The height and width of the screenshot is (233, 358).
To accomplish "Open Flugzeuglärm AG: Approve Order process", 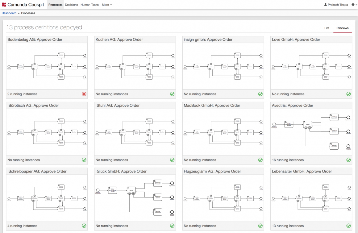I will click(x=212, y=171).
